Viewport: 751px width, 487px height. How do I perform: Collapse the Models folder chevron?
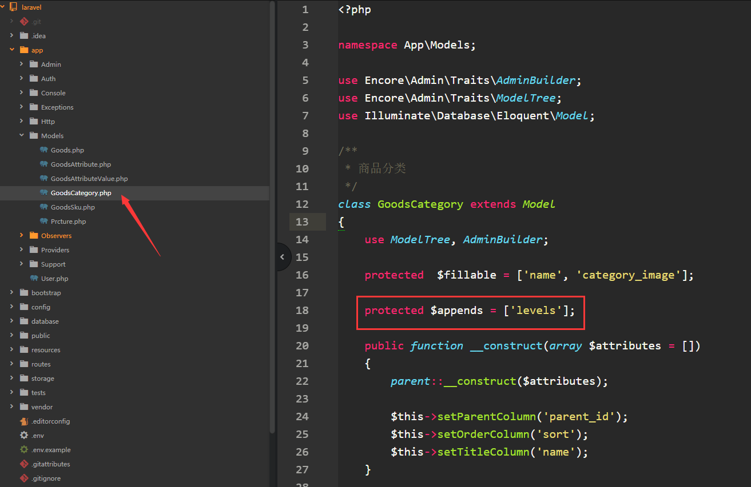[21, 135]
